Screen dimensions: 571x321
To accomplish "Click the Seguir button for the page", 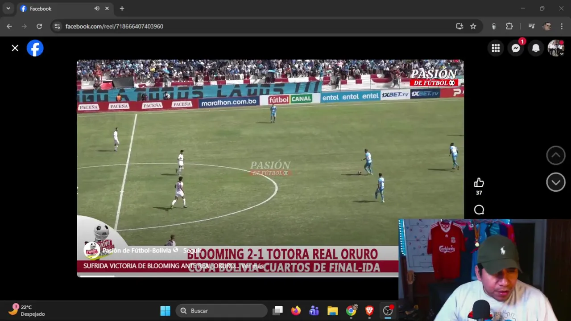I will pyautogui.click(x=192, y=251).
